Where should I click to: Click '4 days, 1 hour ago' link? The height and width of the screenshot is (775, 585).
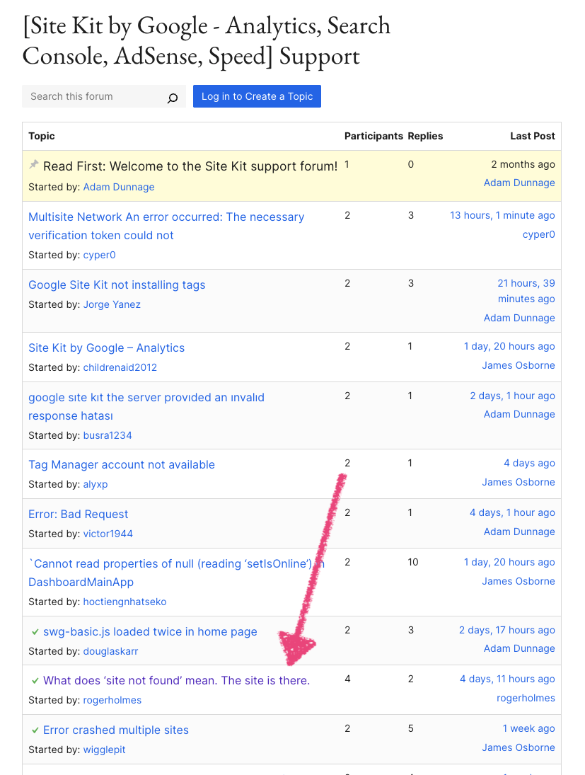tap(512, 513)
